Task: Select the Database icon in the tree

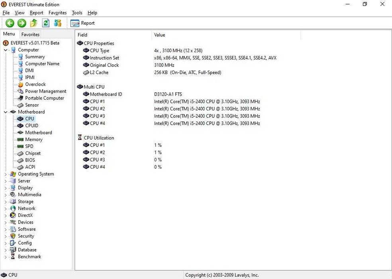Action: point(13,250)
